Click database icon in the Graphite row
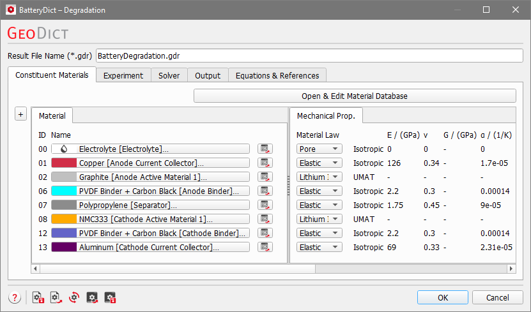Viewport: 531px width, 312px height. (x=265, y=177)
